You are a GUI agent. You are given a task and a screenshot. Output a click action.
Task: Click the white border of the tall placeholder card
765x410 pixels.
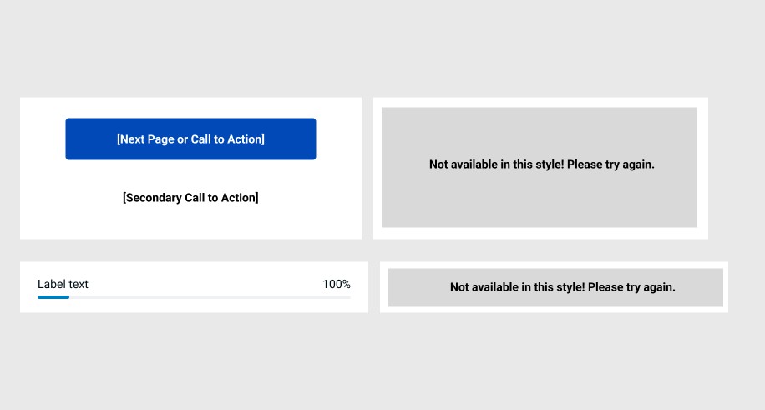point(540,102)
